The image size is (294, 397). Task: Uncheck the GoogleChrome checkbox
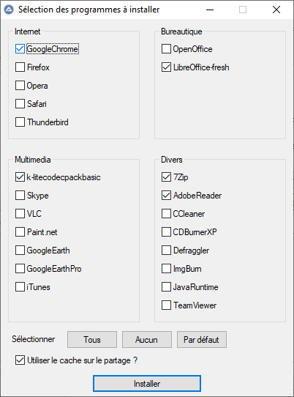[x=20, y=49]
